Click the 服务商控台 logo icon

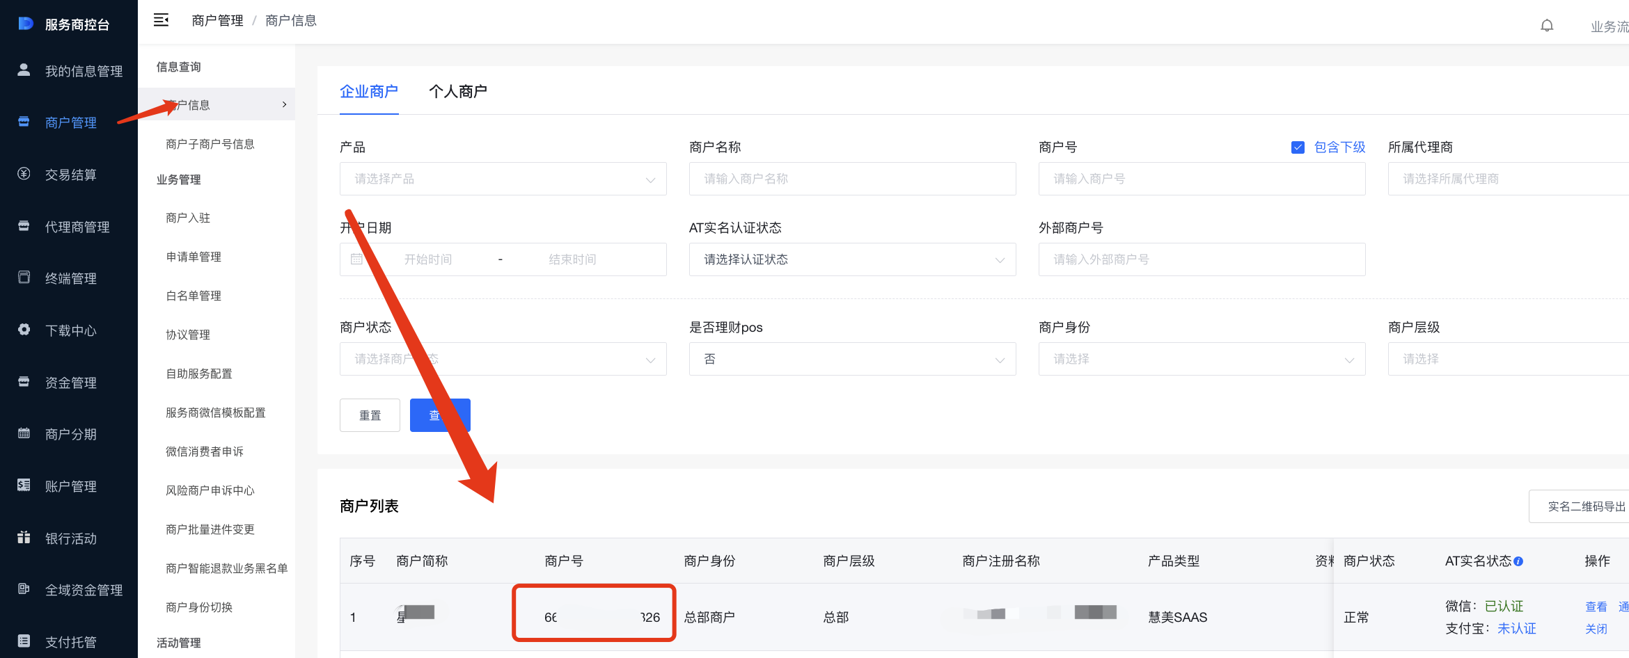click(25, 24)
